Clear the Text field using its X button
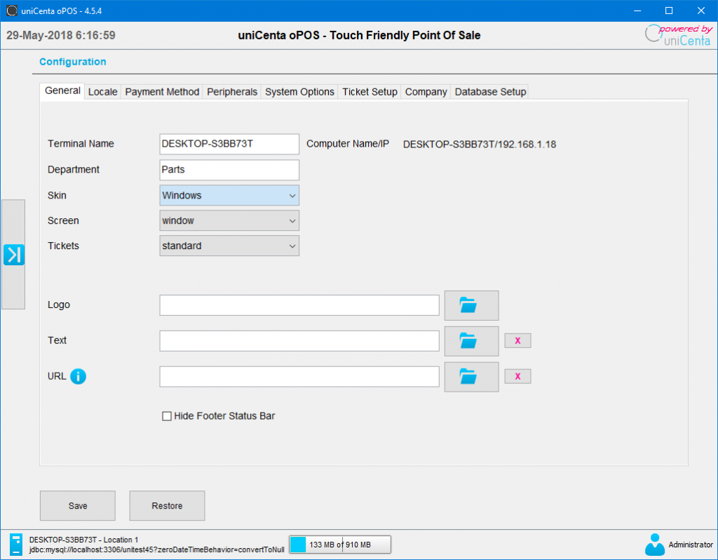 click(x=517, y=340)
